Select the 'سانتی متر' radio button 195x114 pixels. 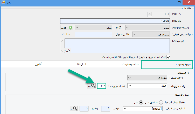pyautogui.click(x=161, y=102)
